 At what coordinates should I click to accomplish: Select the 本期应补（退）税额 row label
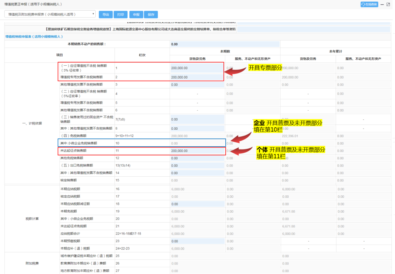(75, 249)
